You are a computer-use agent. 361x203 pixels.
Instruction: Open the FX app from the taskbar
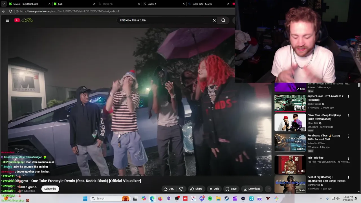tap(259, 198)
